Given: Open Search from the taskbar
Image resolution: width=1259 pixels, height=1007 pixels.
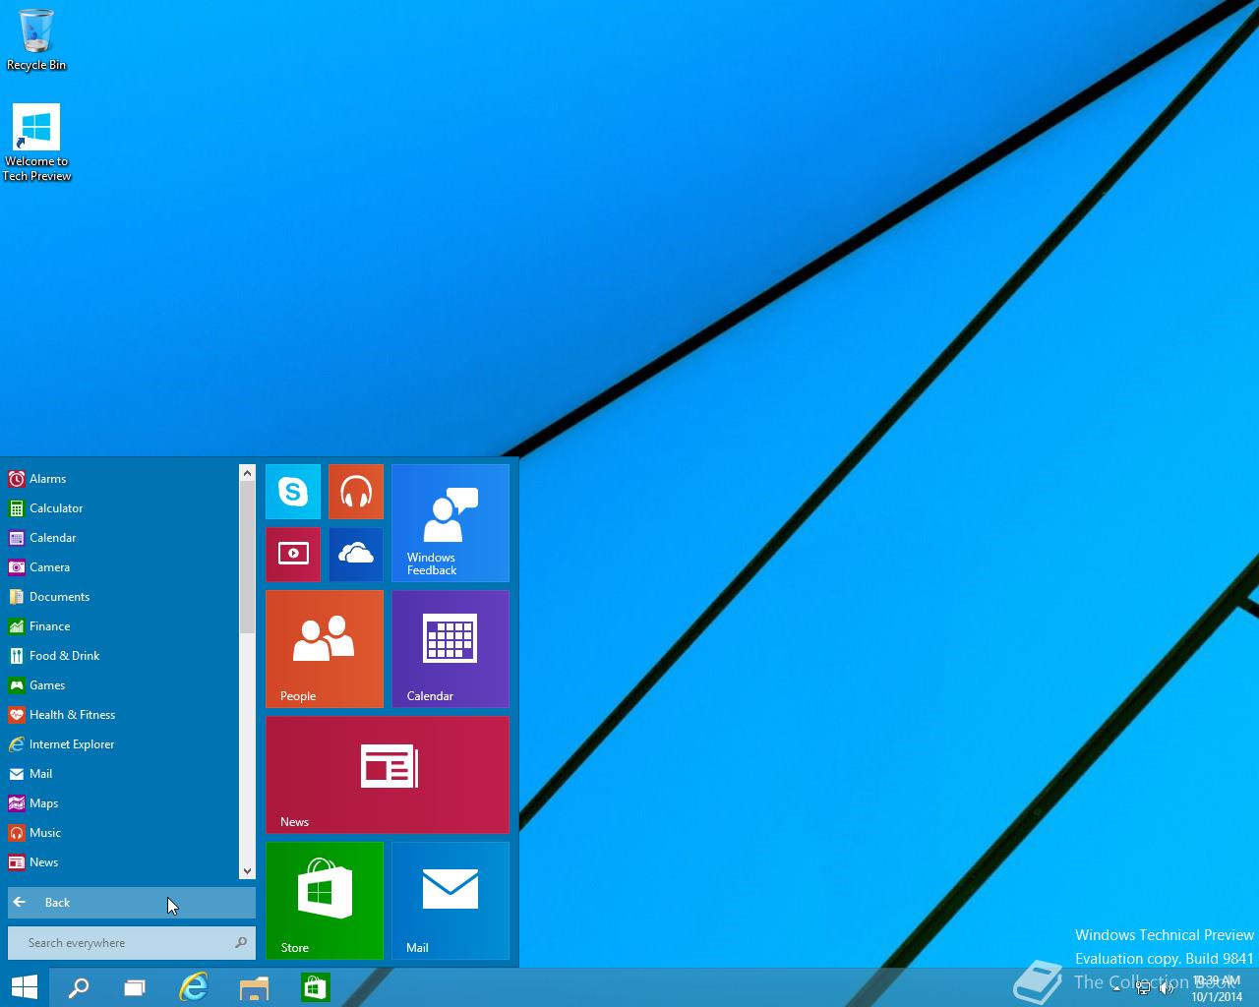Looking at the screenshot, I should click(x=79, y=987).
